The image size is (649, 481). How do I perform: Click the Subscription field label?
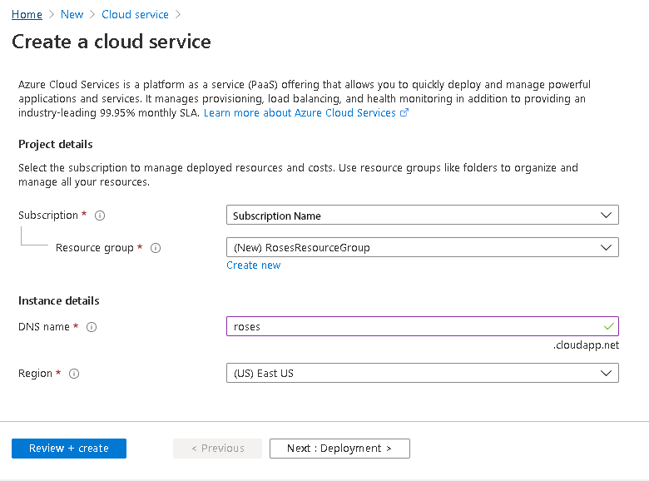(48, 216)
